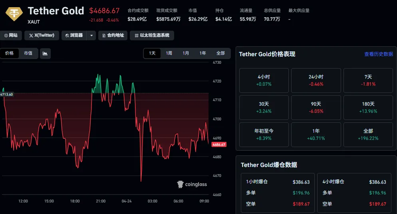Click the 市值 $26.29亿 value
Image resolution: width=397 pixels, height=214 pixels.
click(x=198, y=19)
